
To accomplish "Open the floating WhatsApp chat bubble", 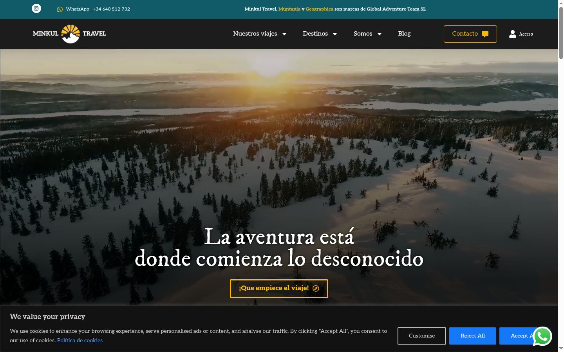I will click(x=542, y=336).
